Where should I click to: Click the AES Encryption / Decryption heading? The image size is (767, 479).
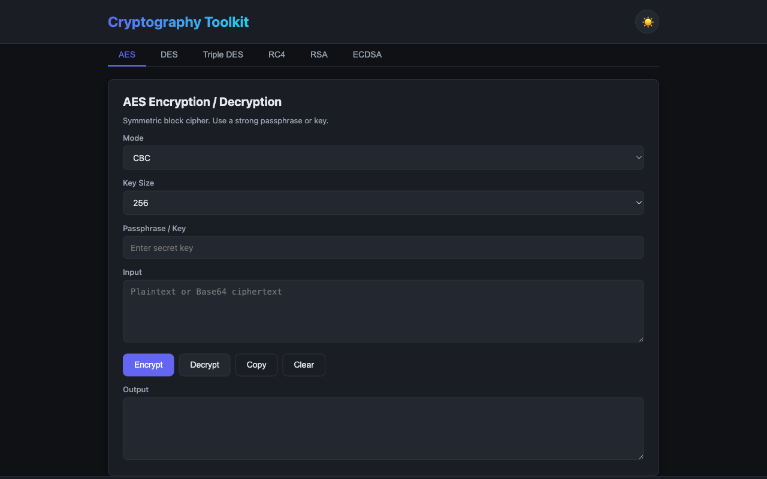point(202,102)
